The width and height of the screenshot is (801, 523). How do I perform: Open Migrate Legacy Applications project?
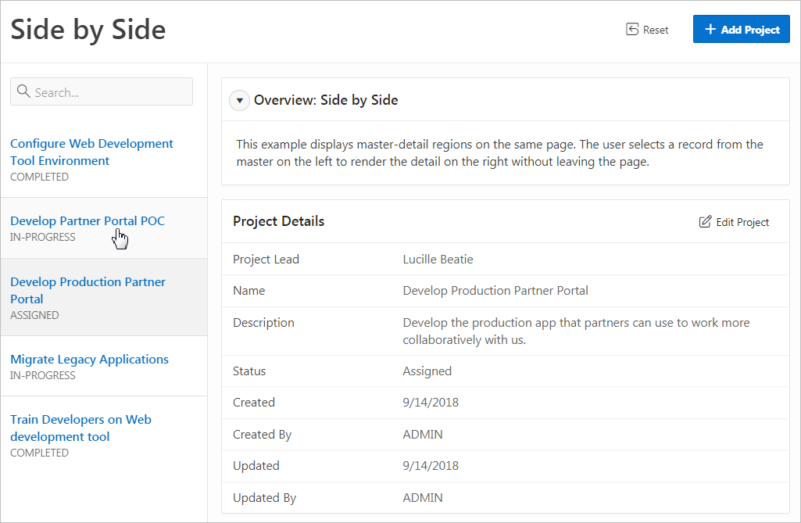89,360
